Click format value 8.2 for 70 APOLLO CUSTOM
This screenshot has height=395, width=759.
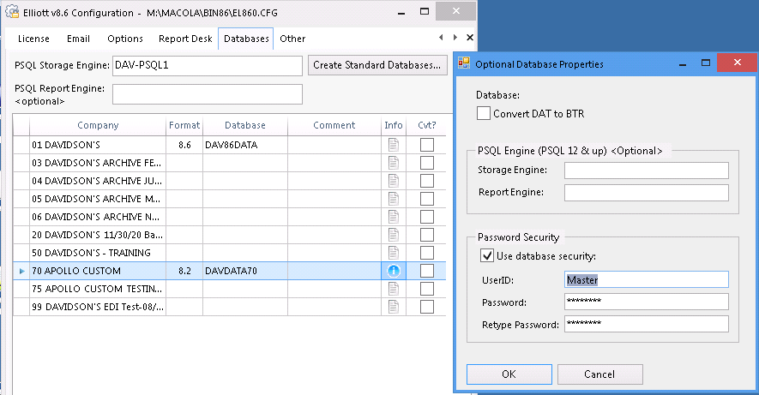click(184, 271)
